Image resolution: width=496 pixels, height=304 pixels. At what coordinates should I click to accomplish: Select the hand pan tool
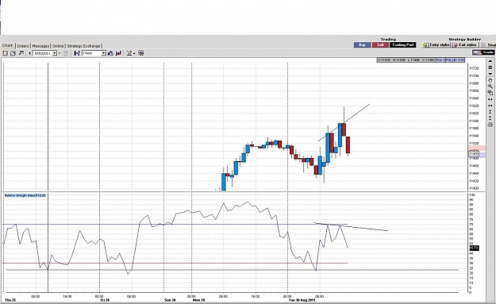click(490, 80)
